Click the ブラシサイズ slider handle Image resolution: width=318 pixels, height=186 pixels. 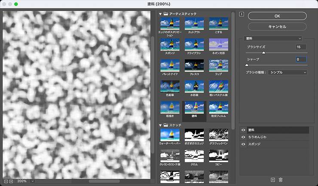pyautogui.click(x=263, y=53)
